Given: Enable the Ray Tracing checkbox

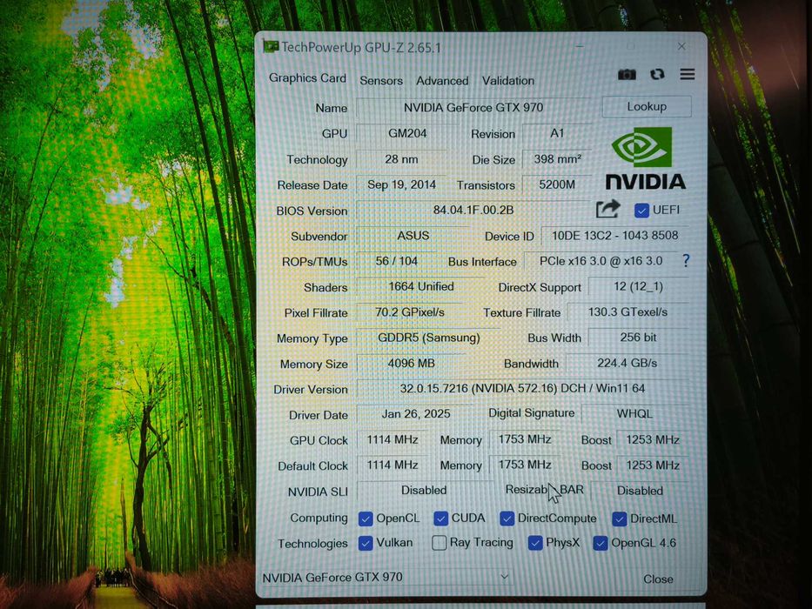Looking at the screenshot, I should tap(440, 543).
